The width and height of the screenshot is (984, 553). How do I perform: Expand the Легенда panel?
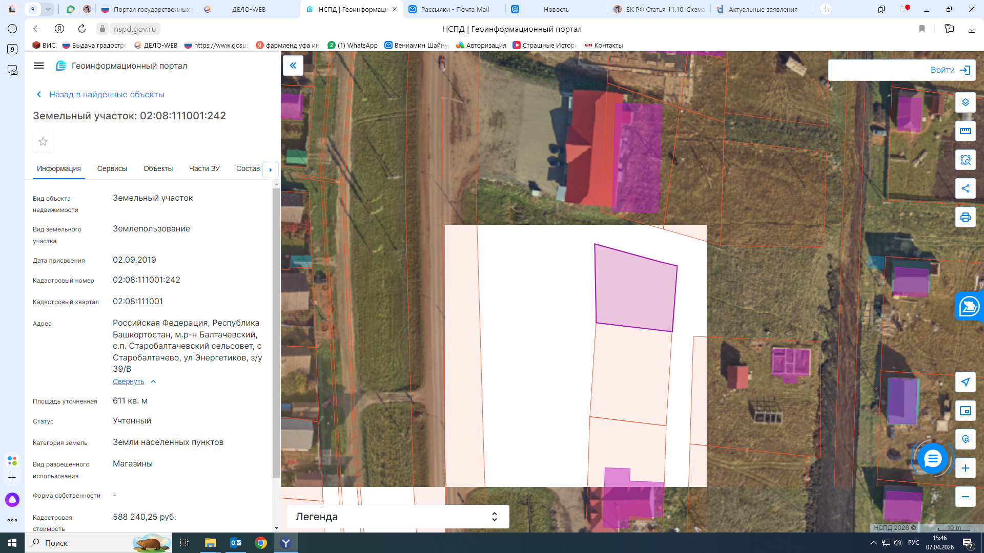[x=398, y=517]
